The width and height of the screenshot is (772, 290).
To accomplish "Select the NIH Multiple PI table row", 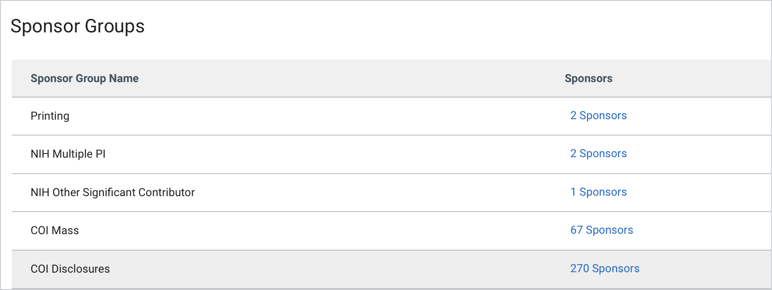I will 329,154.
